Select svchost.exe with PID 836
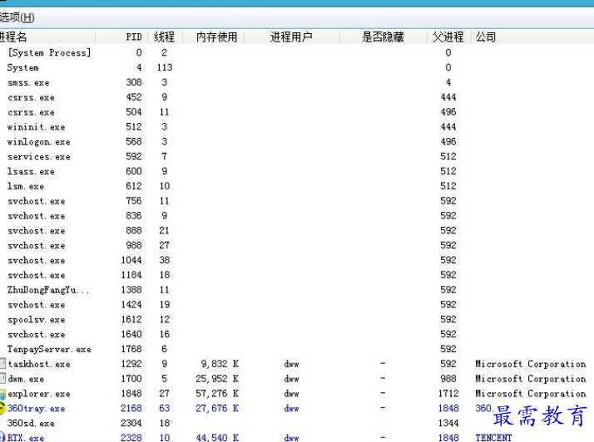 (37, 216)
